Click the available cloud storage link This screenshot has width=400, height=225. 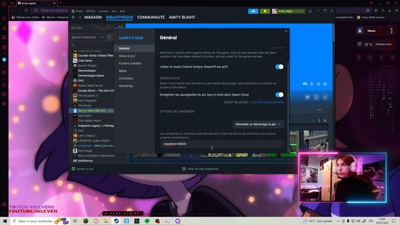click(267, 102)
